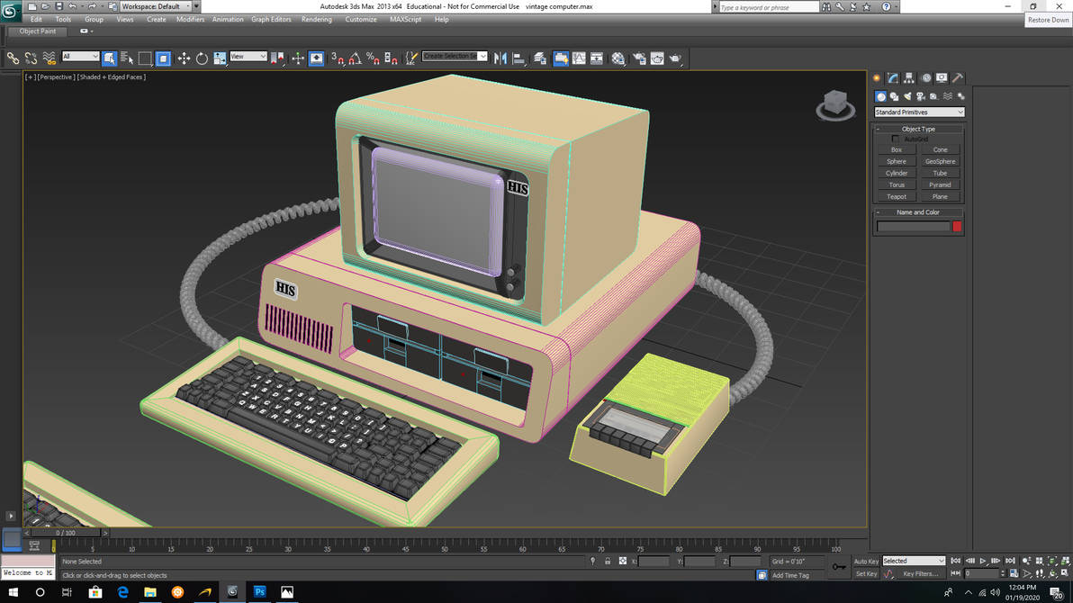Toggle Window/Crossing selection mode
Viewport: 1073px width, 603px height.
pyautogui.click(x=163, y=58)
